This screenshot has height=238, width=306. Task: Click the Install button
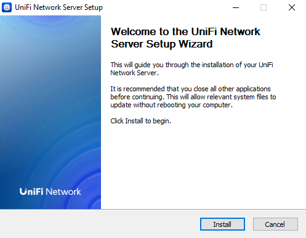click(x=222, y=224)
